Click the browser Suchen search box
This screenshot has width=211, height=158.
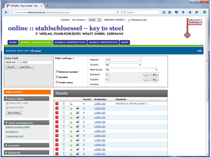[x=141, y=12]
